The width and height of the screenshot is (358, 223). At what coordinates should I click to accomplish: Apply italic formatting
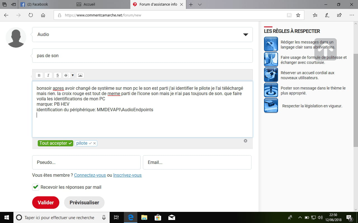pos(48,75)
